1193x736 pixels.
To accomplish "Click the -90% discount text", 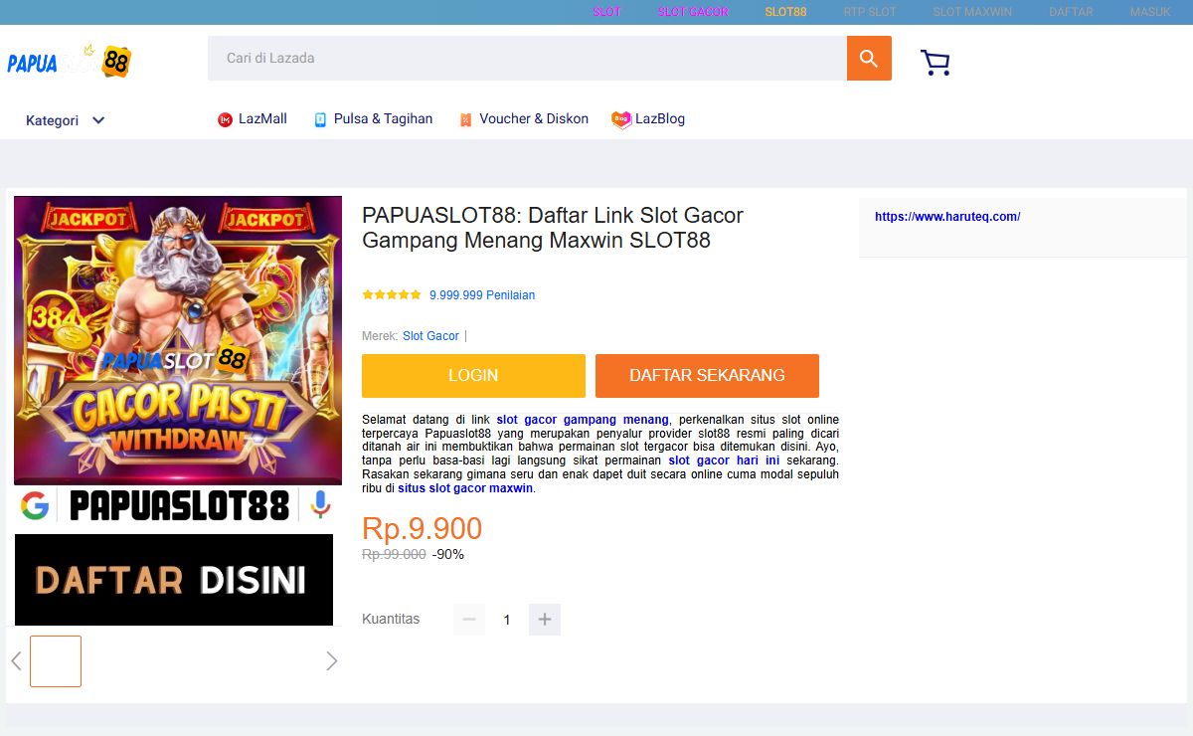I will [448, 555].
